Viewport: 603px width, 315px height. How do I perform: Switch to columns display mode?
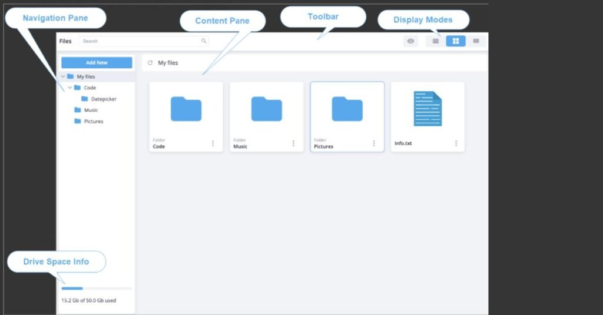[x=476, y=41]
